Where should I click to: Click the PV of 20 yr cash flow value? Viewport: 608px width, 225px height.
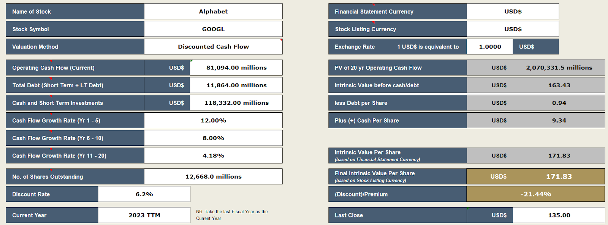click(559, 68)
